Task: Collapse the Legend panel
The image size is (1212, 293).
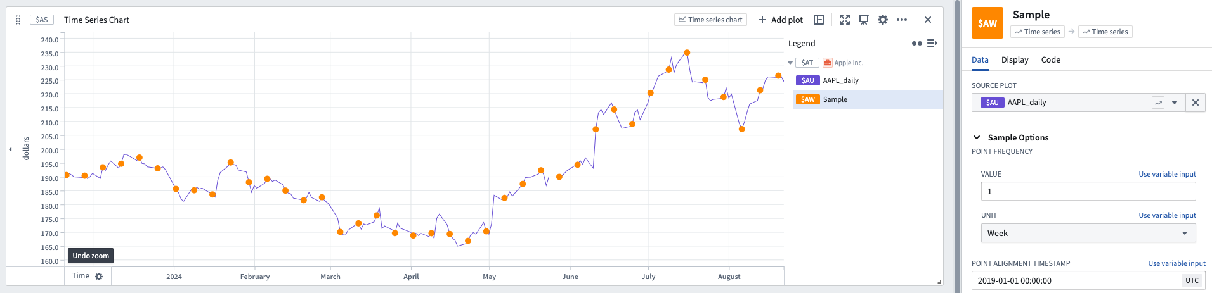Action: 932,43
